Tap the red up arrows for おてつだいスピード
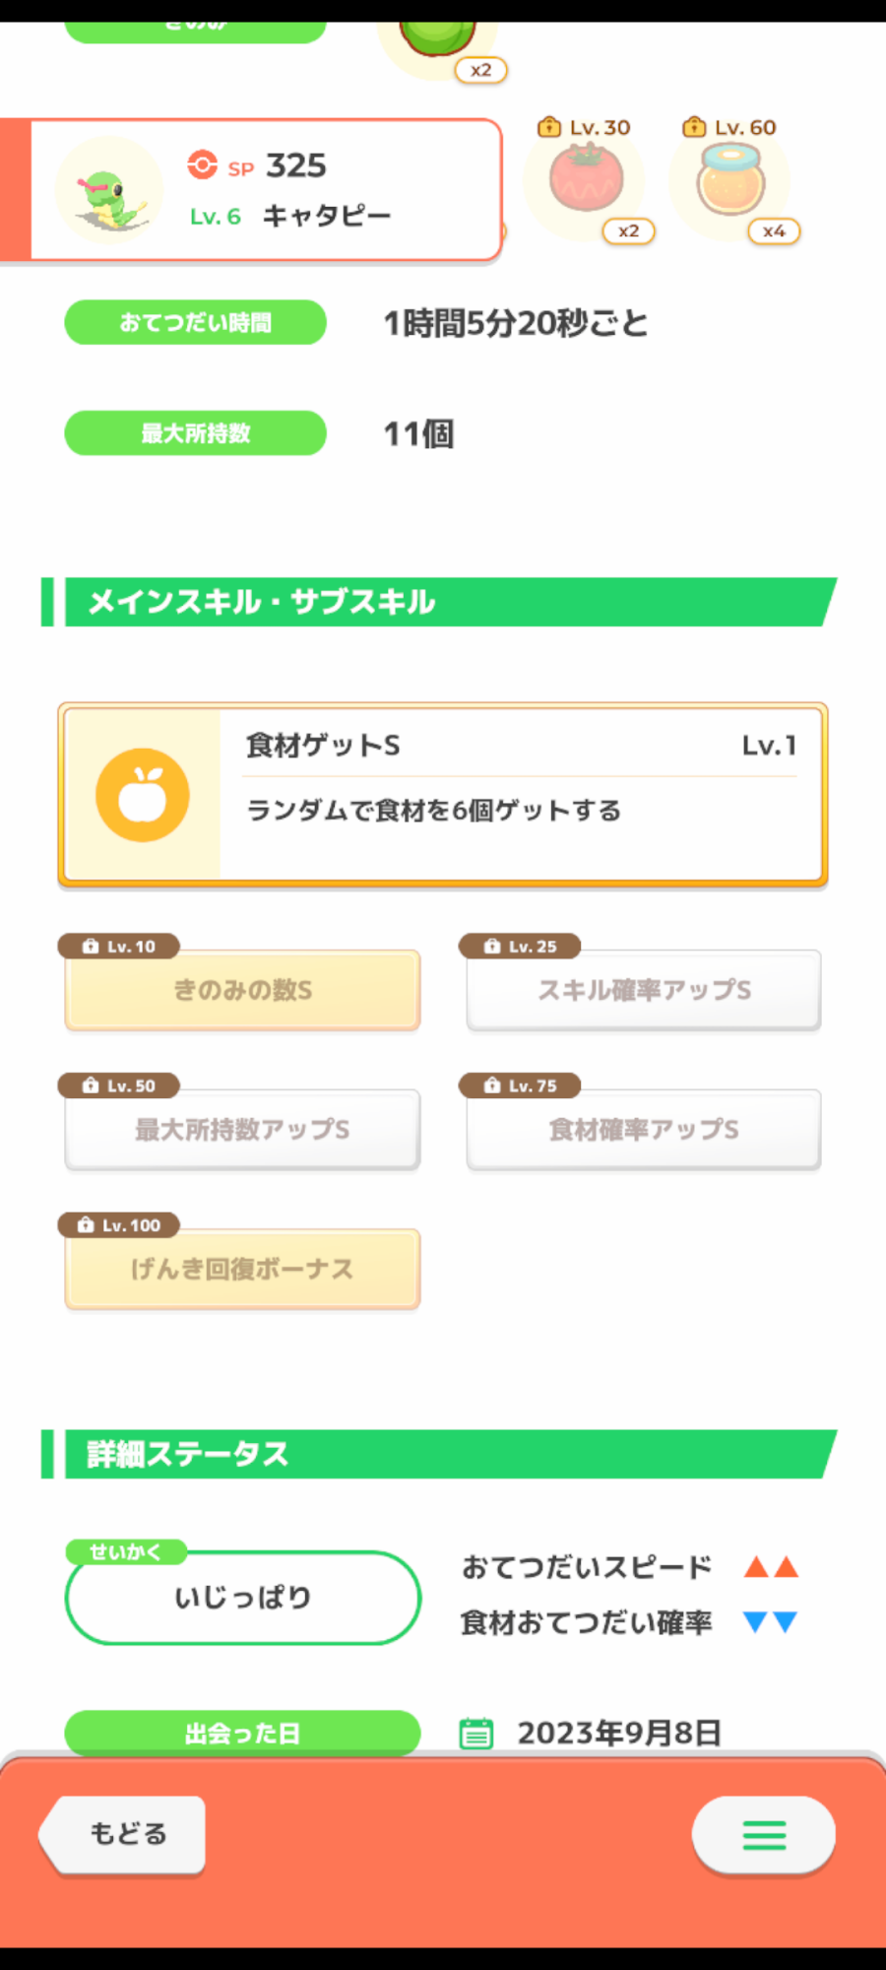The height and width of the screenshot is (1970, 886). (771, 1567)
